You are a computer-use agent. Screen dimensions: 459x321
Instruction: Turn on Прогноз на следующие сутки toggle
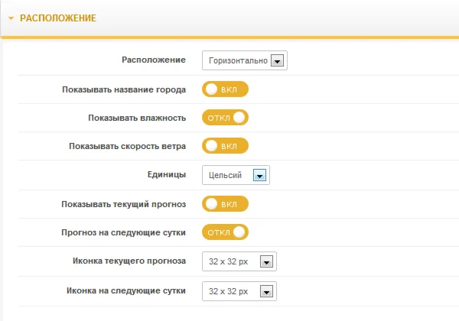click(226, 232)
